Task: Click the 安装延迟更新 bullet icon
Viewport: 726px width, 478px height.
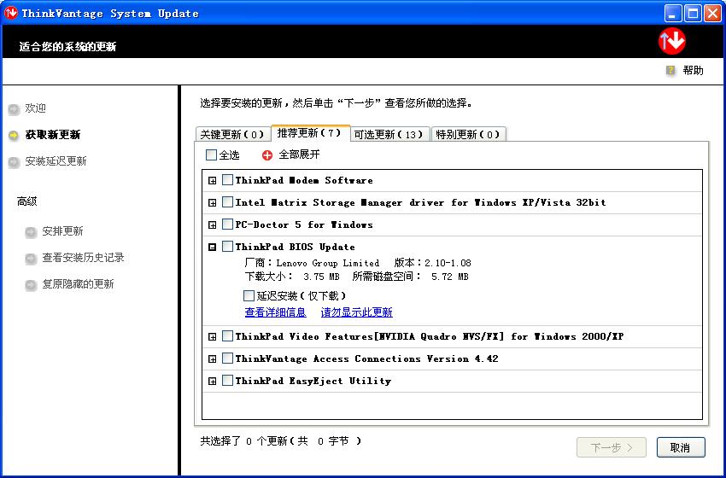Action: click(x=14, y=161)
